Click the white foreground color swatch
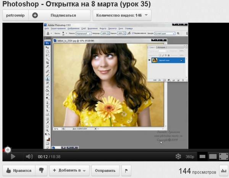 tap(47, 137)
